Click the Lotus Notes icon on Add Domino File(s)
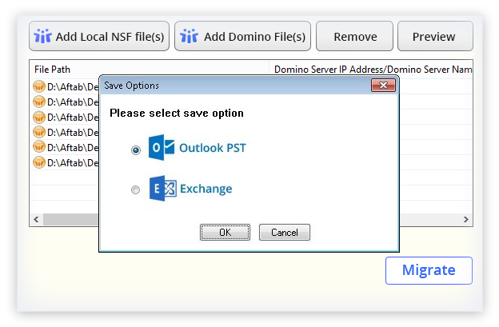Screen dimensions: 499x327 tap(189, 36)
